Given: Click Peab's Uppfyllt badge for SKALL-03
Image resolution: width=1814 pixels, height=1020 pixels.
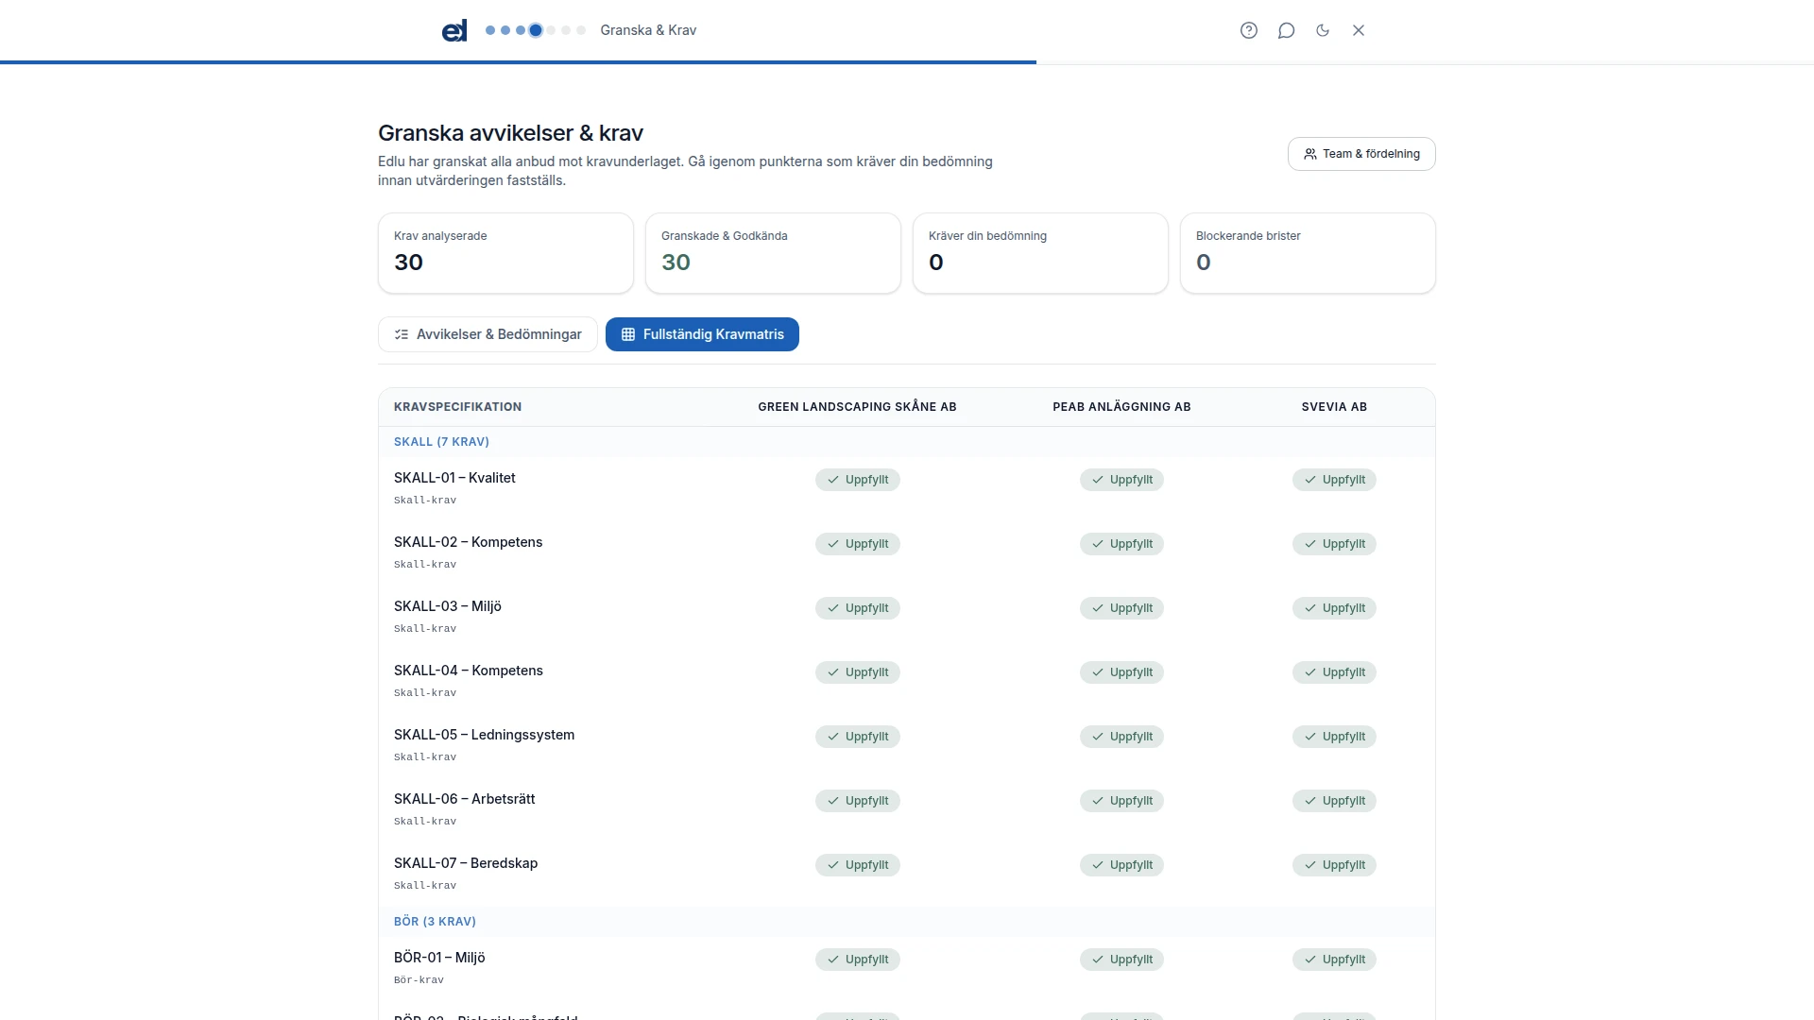Looking at the screenshot, I should pos(1121,608).
